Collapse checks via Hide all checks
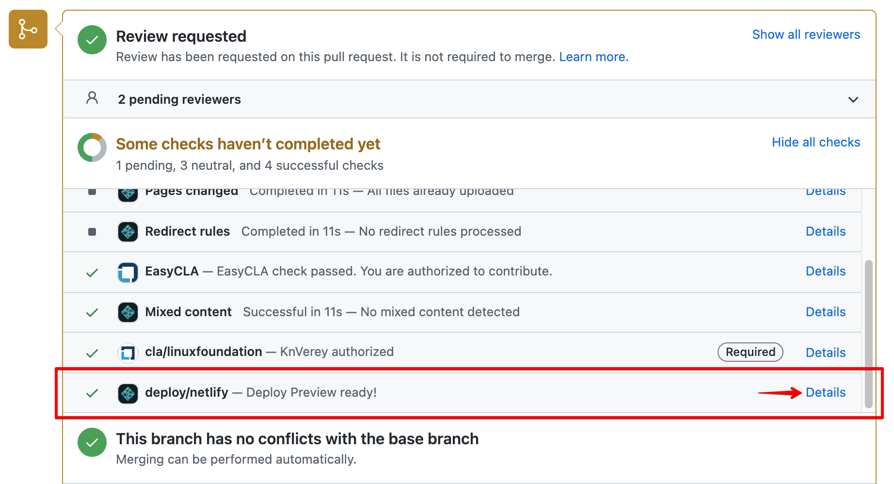 click(x=816, y=142)
